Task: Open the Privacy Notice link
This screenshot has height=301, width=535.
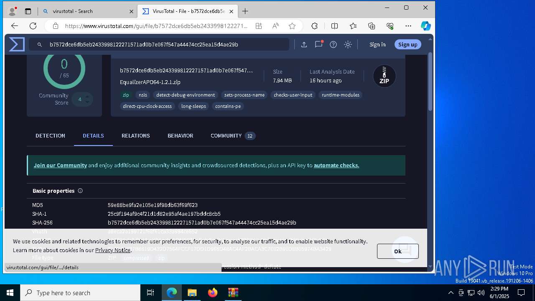Action: tap(113, 250)
